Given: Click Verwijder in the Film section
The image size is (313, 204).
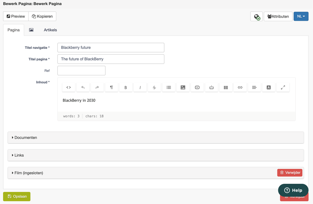Looking at the screenshot, I should point(290,173).
